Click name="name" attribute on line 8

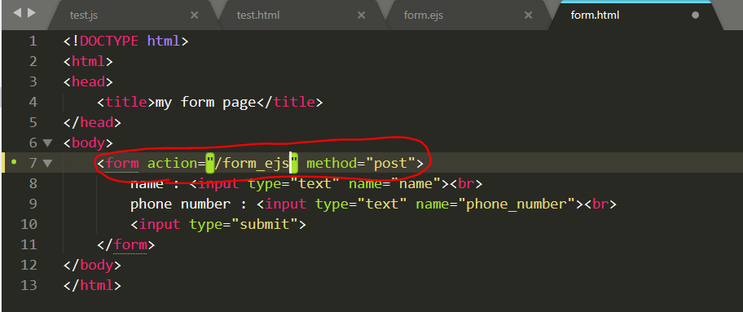394,183
